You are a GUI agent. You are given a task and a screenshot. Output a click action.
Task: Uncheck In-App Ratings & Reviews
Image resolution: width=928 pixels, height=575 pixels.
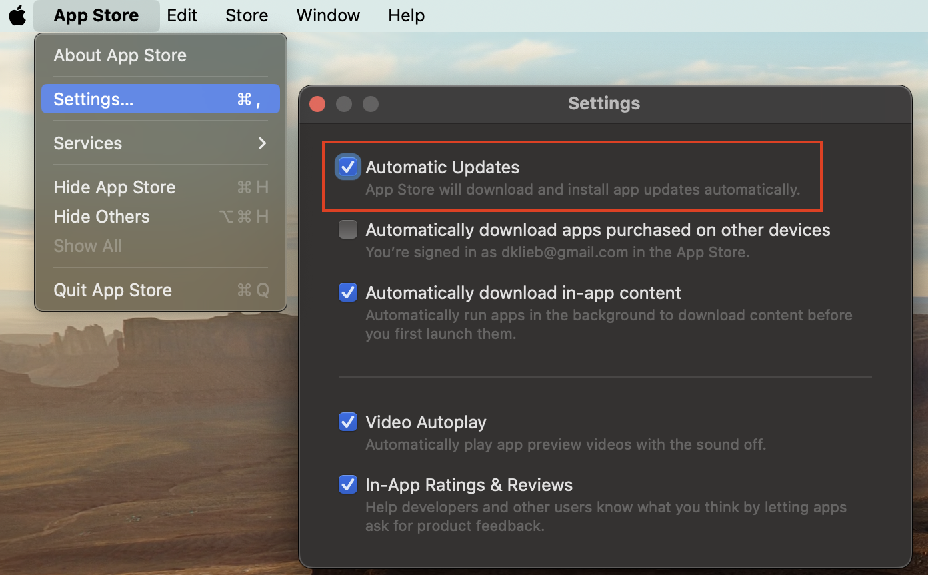(348, 485)
